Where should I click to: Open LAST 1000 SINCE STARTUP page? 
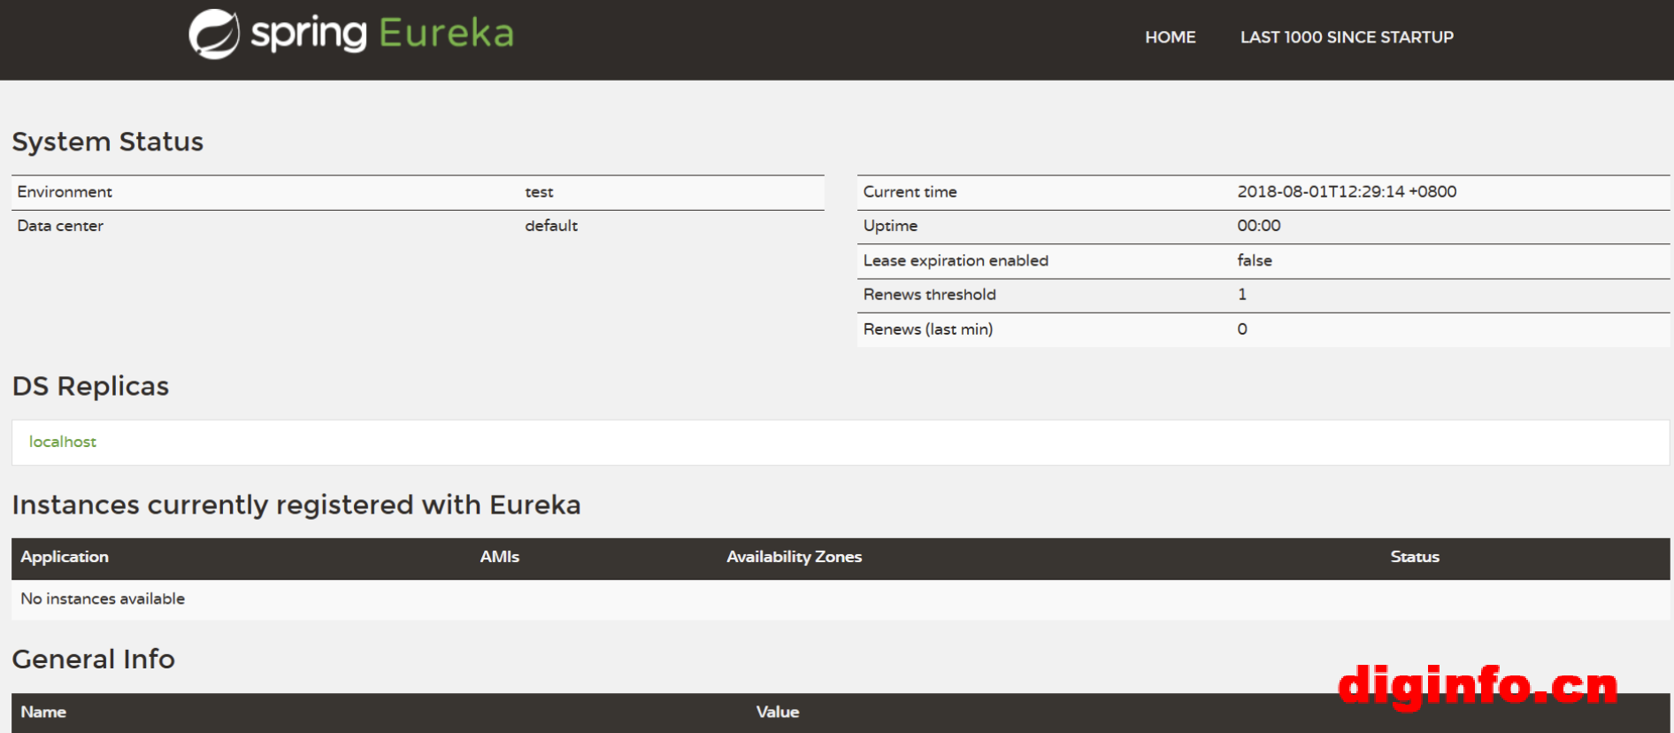[1346, 37]
